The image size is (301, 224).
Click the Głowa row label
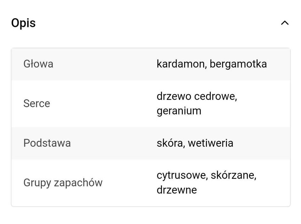coord(38,64)
